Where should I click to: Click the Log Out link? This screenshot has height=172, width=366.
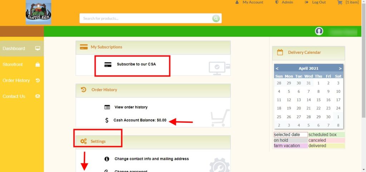[x=318, y=2]
